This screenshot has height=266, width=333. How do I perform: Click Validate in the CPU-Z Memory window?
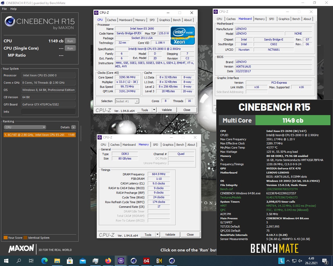coord(170,235)
